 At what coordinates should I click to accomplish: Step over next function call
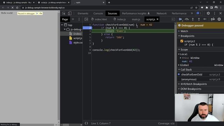pos(187,19)
